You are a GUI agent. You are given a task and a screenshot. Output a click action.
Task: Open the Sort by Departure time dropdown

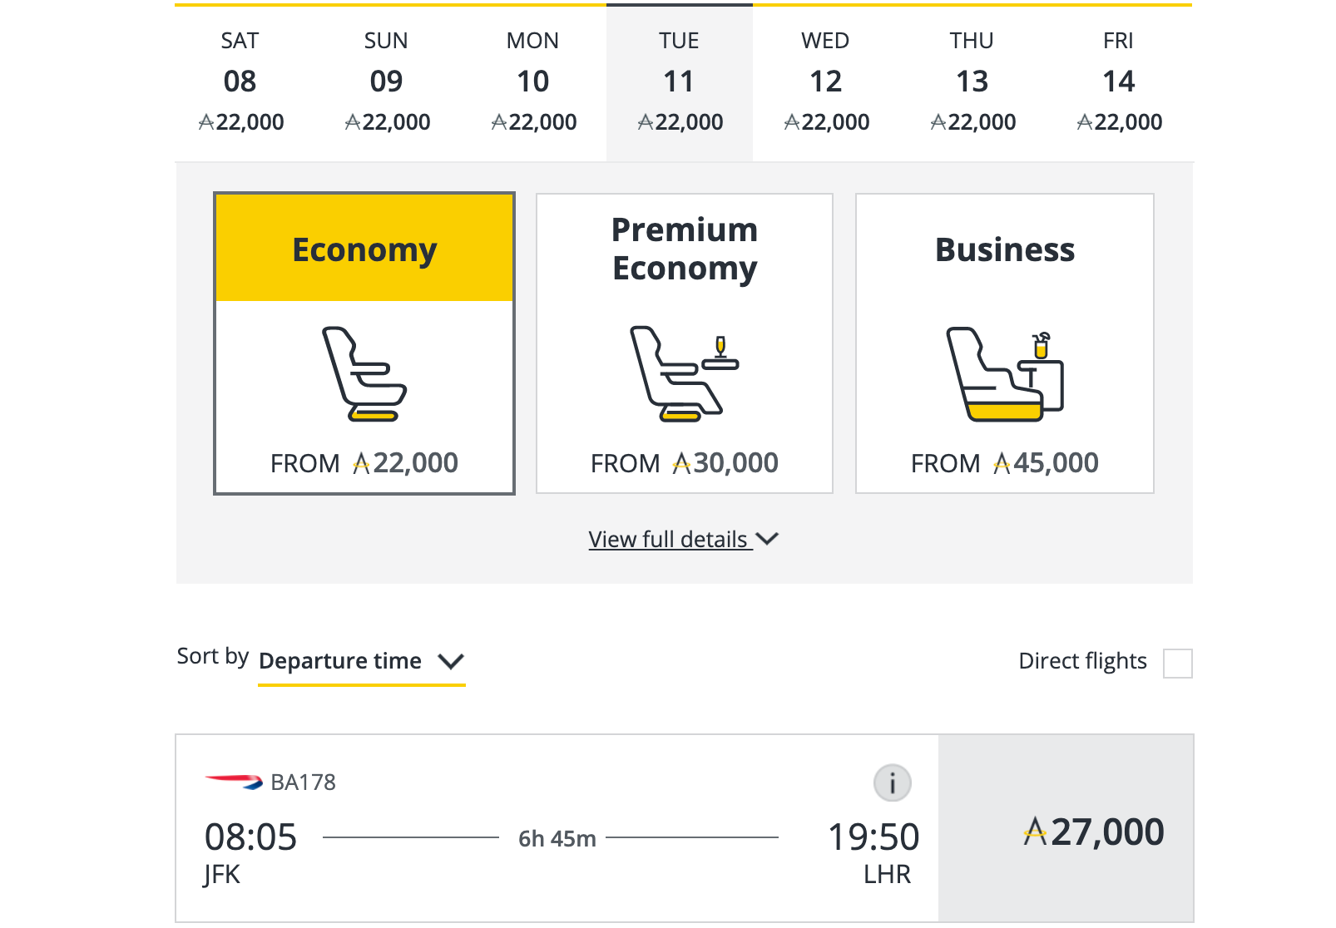click(361, 662)
